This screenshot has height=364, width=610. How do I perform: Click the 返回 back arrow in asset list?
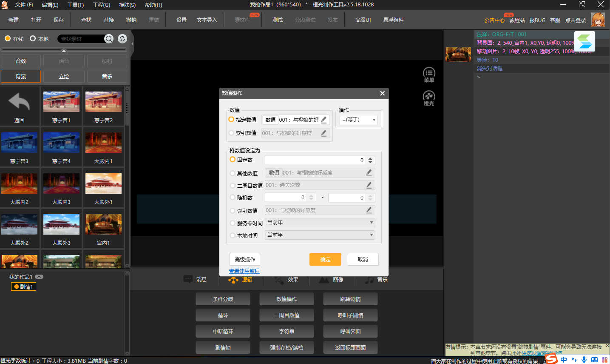point(20,106)
